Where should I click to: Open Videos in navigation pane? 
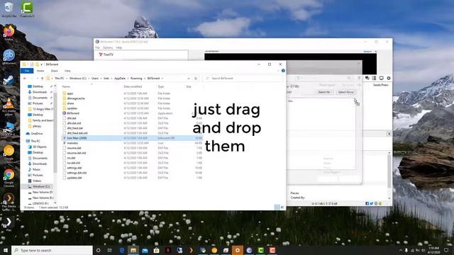coord(35,181)
